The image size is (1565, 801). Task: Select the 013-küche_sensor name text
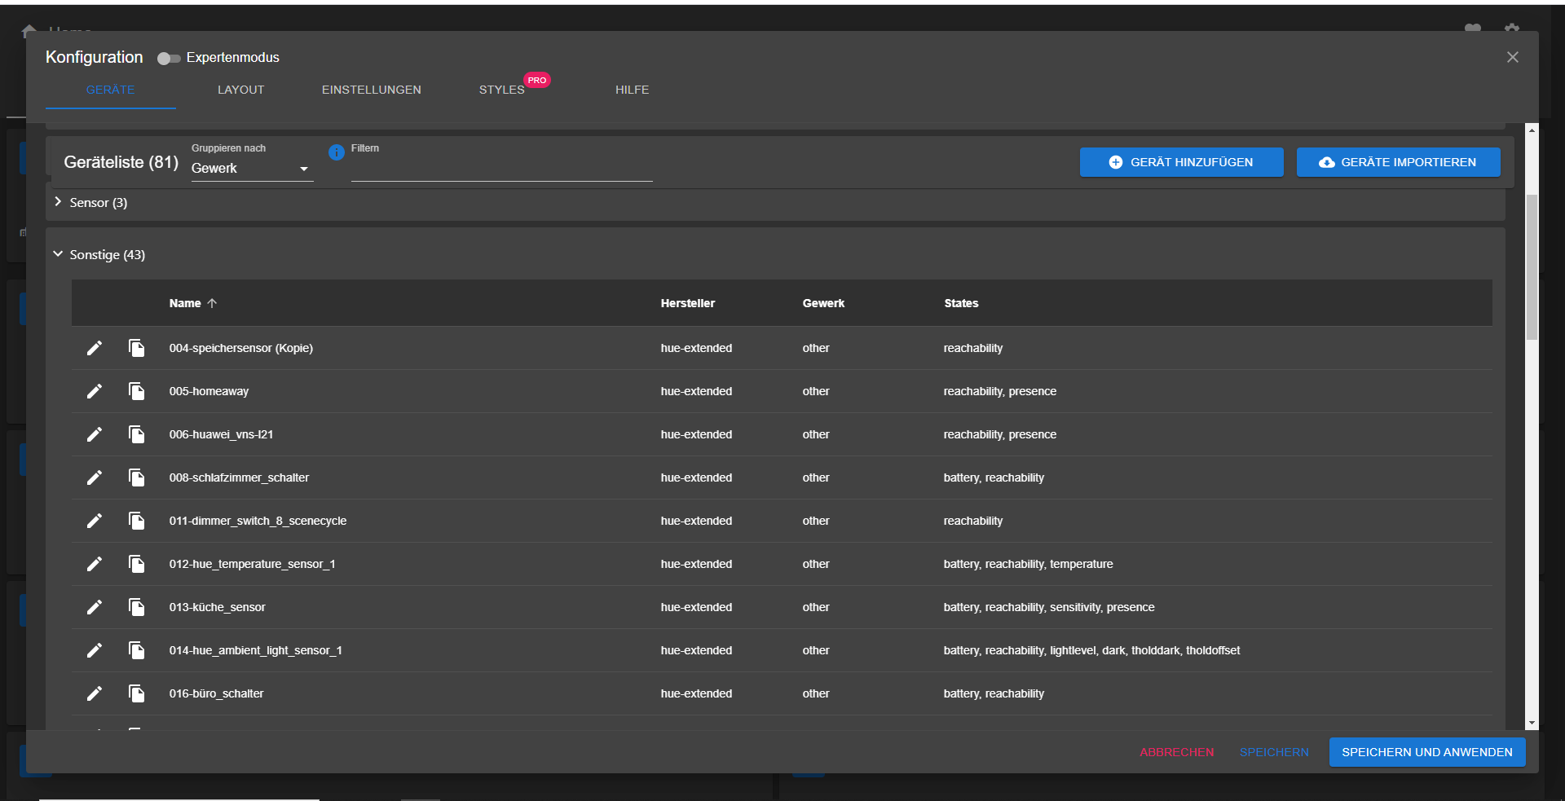coord(217,607)
